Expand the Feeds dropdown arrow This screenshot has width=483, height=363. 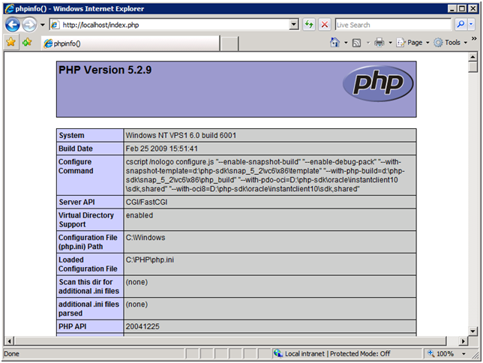pyautogui.click(x=368, y=43)
